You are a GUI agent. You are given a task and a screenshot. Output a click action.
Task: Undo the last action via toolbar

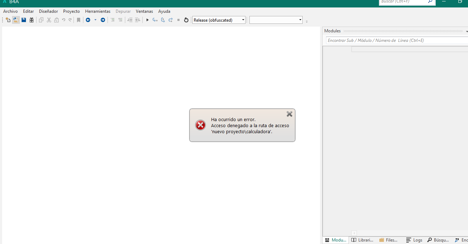click(63, 20)
